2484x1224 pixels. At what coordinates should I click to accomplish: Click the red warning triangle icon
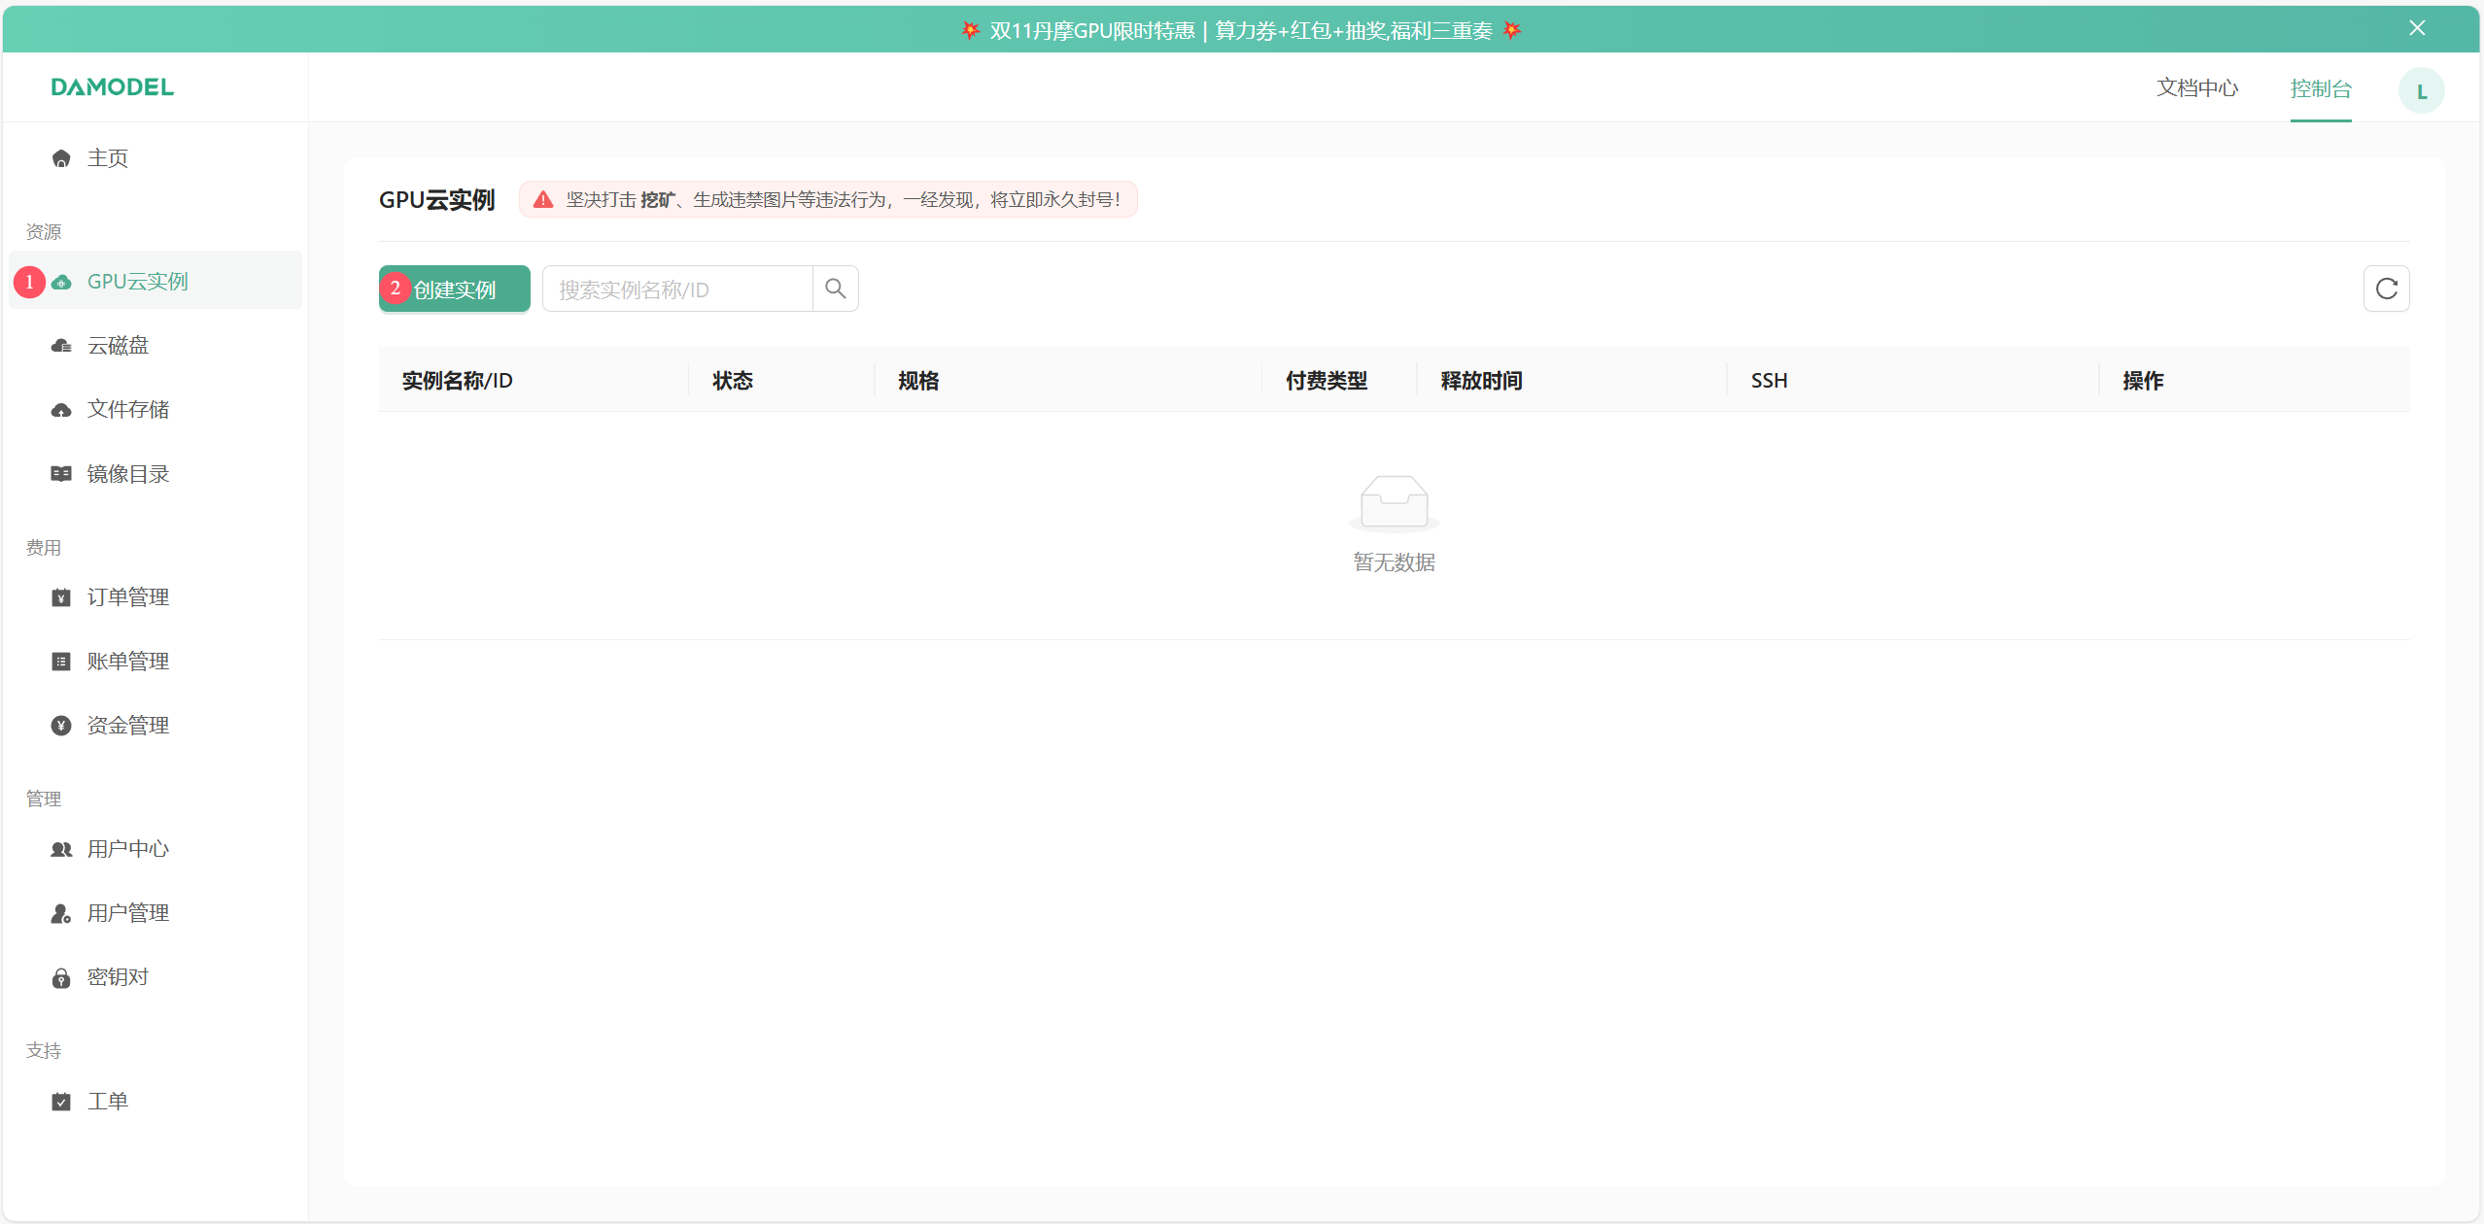pos(543,199)
